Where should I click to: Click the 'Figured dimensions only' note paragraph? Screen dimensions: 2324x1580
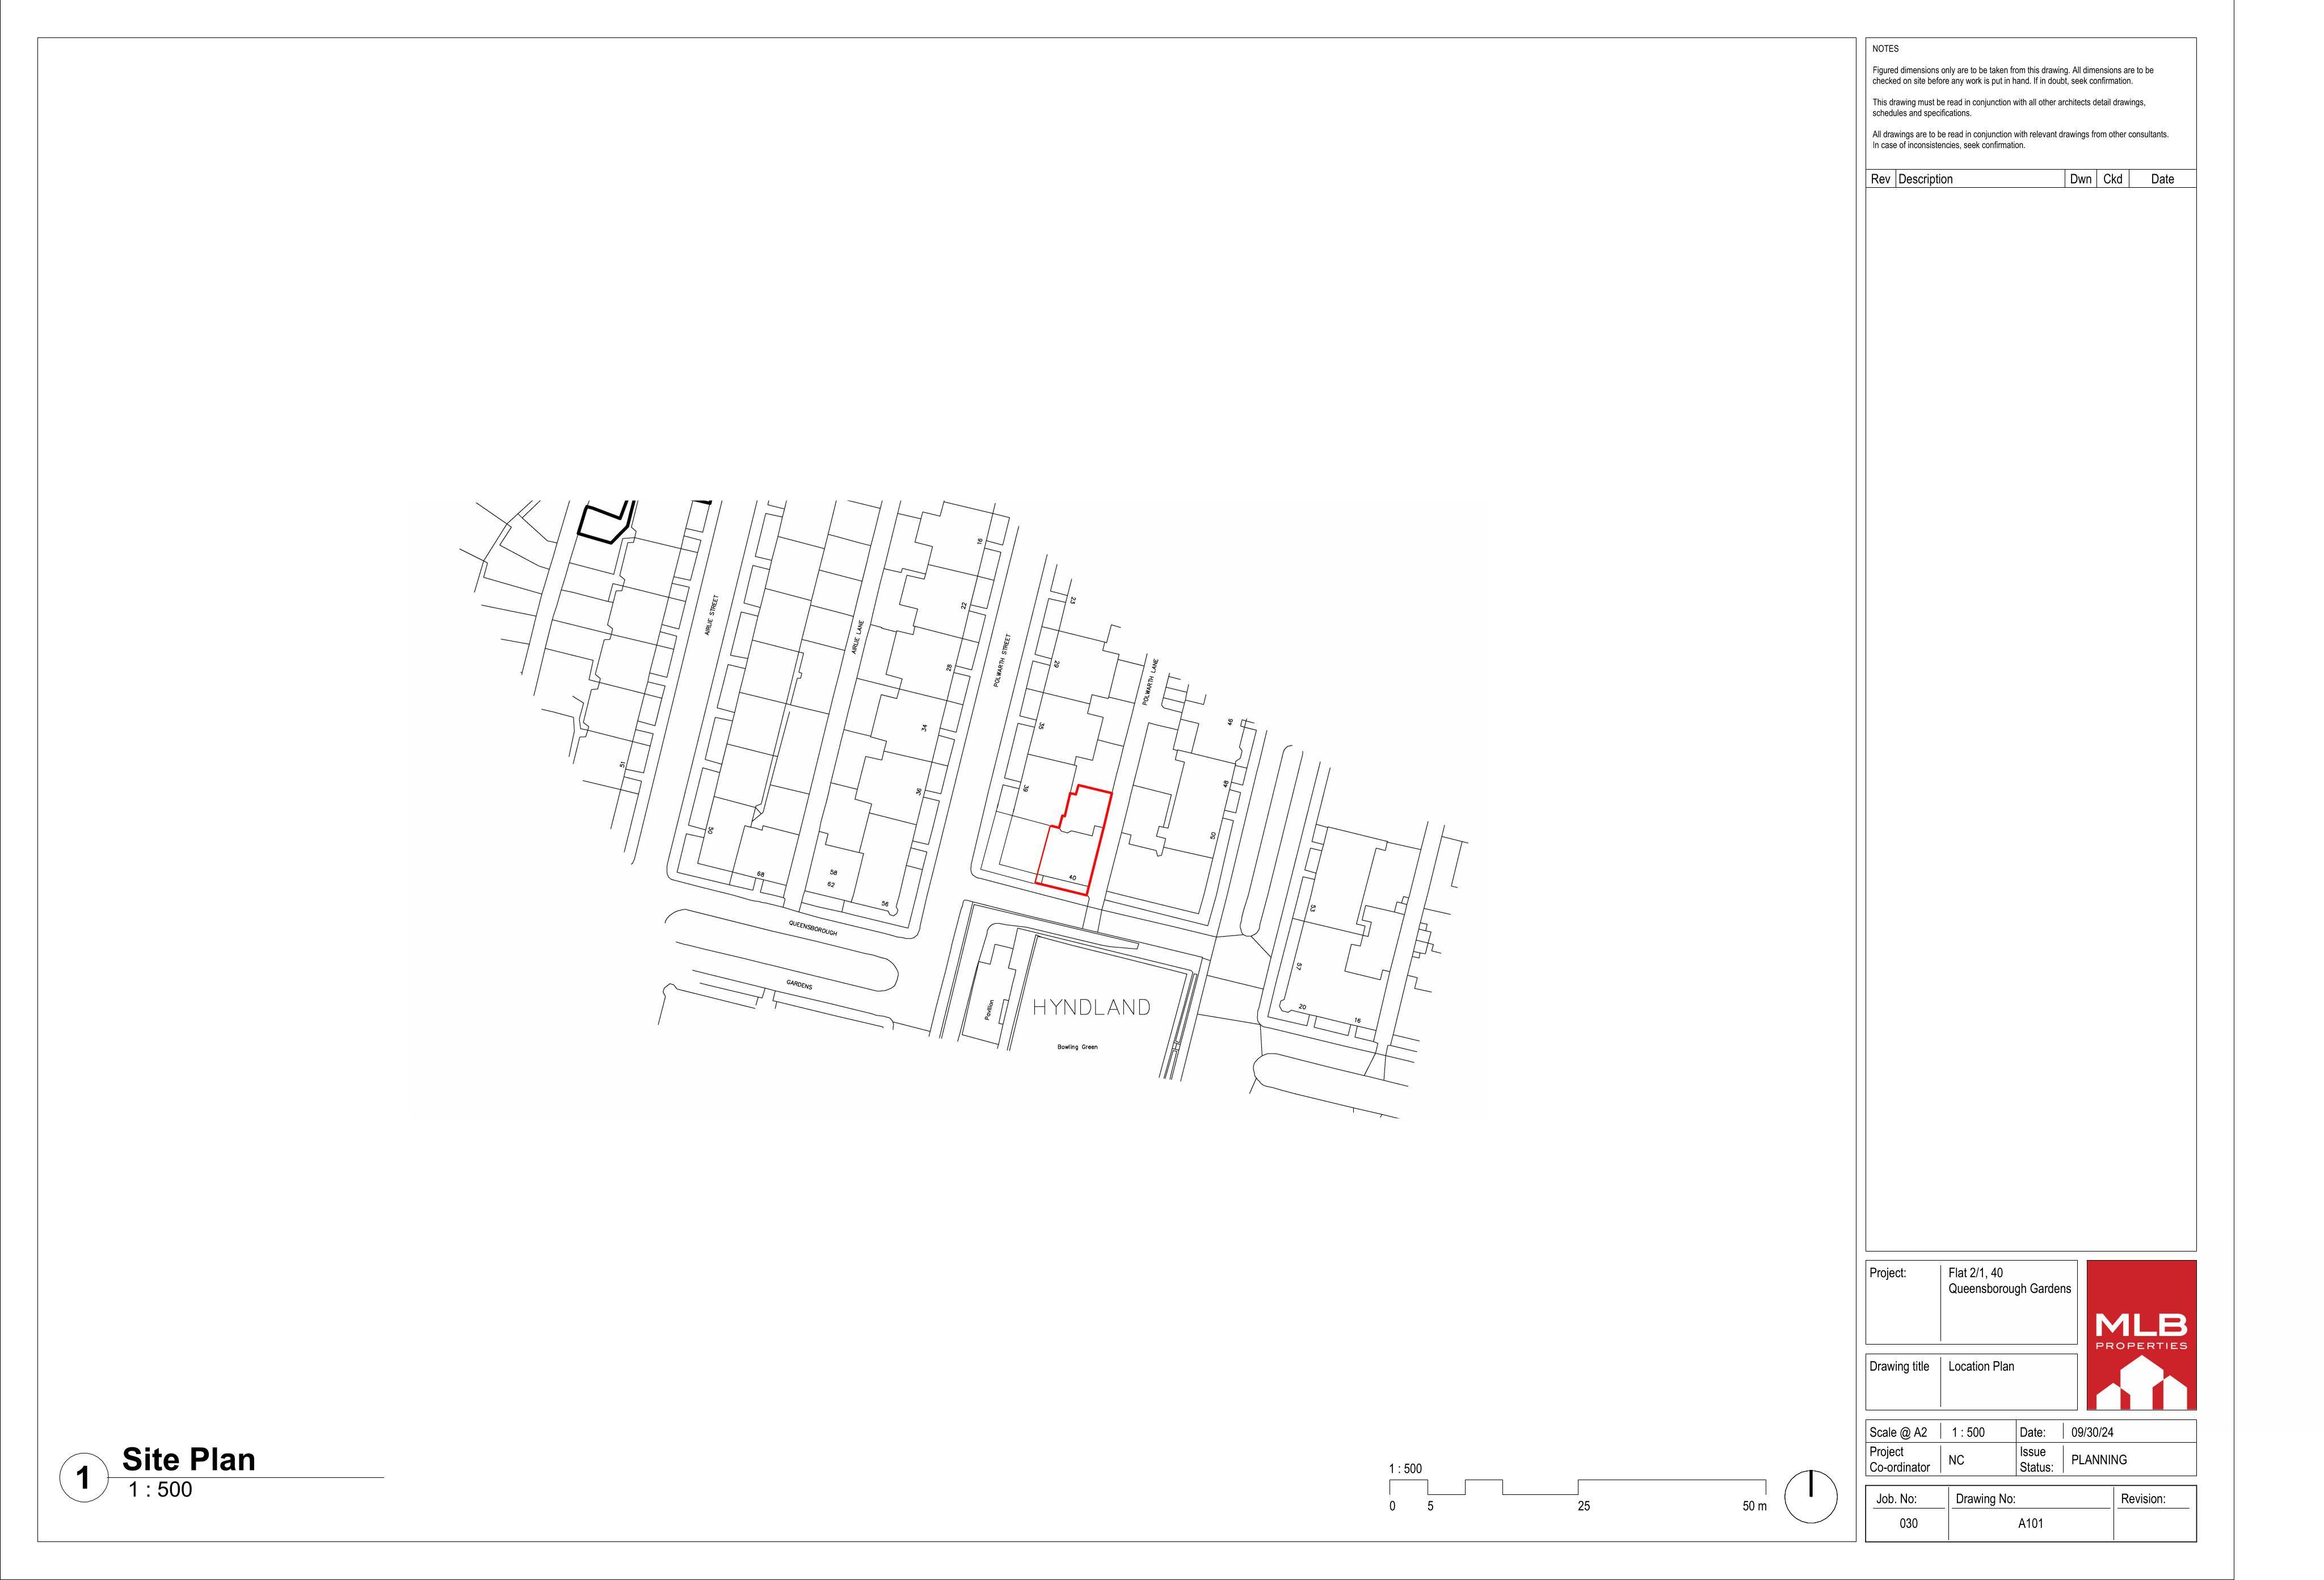point(2012,76)
